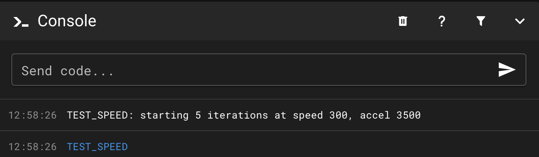Open console help via question mark icon
This screenshot has width=539, height=157.
pos(441,21)
